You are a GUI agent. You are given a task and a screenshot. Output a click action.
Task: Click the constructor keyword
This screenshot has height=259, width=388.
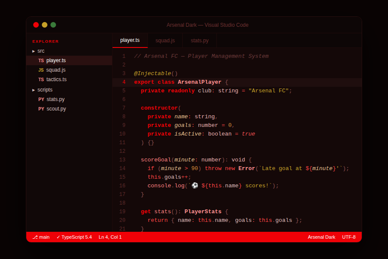160,108
